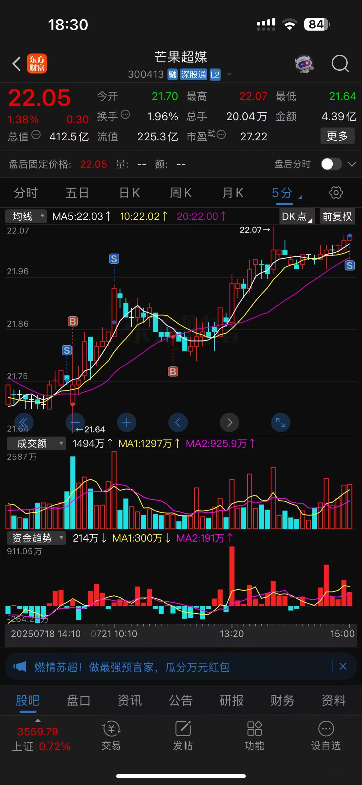The image size is (362, 785).
Task: Open 发帖 post icon
Action: coord(183,729)
